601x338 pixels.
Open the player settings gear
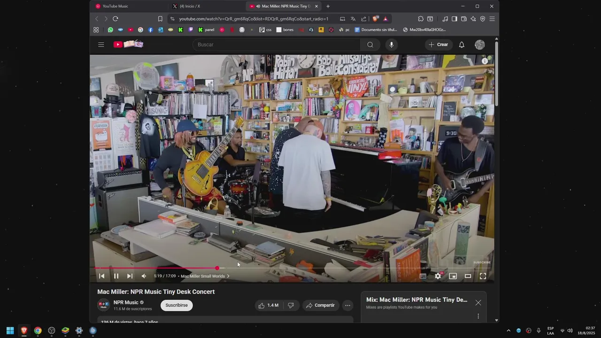pos(438,276)
